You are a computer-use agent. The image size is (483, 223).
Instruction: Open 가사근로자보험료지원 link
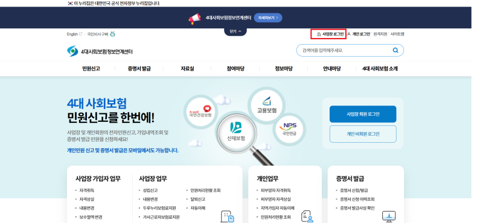[x=161, y=217]
